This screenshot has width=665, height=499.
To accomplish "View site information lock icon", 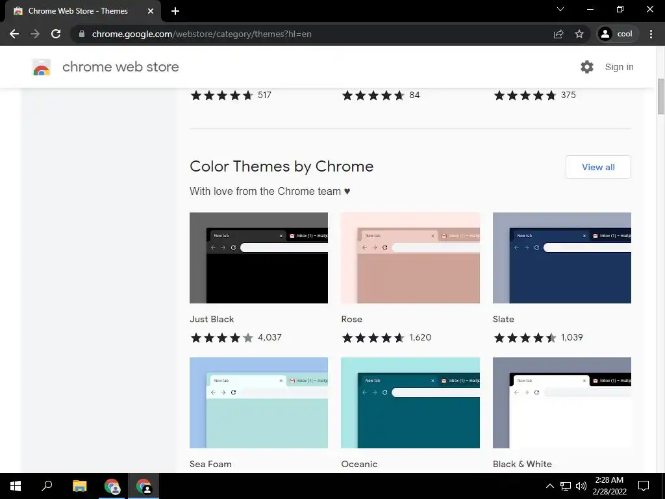I will [x=82, y=34].
